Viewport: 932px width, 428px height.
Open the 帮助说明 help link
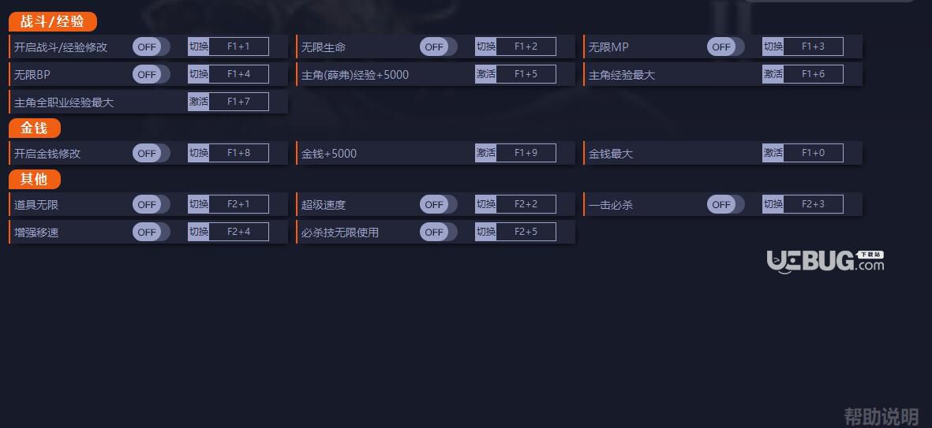tap(881, 416)
